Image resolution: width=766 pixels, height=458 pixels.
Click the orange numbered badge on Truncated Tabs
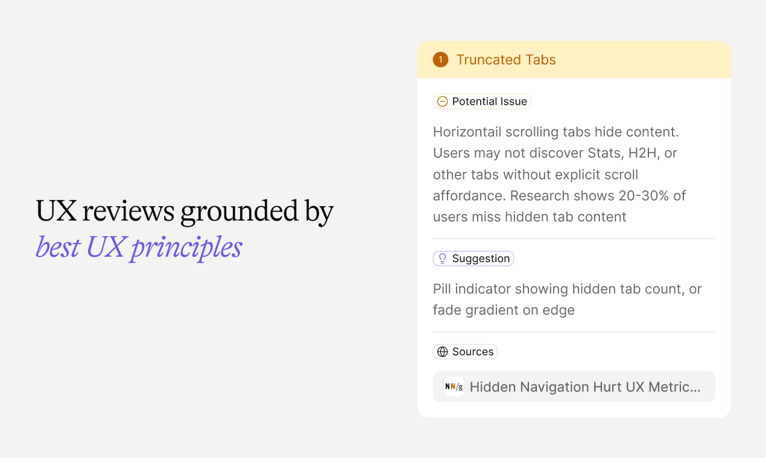point(440,60)
